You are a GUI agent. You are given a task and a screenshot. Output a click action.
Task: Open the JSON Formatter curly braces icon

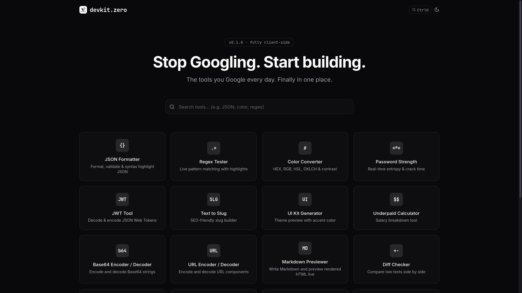[x=122, y=145]
